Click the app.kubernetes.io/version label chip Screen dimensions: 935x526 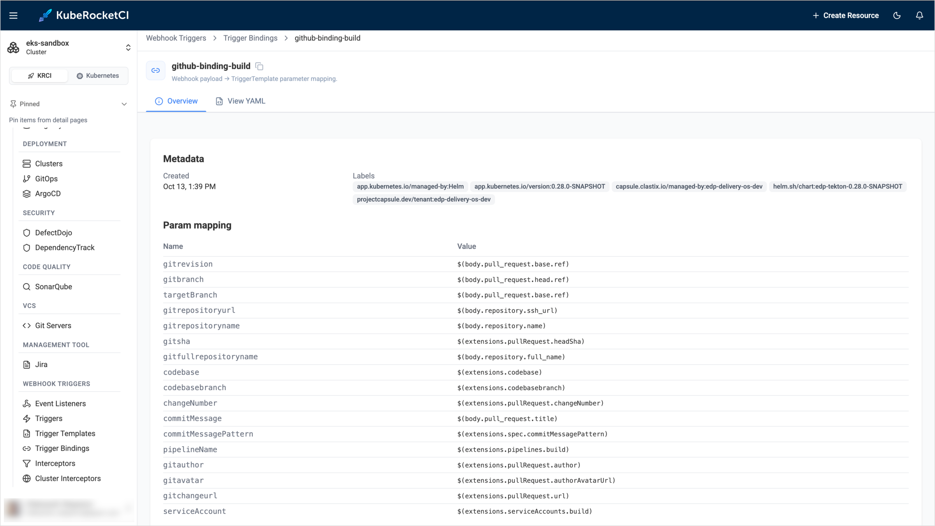(x=540, y=186)
